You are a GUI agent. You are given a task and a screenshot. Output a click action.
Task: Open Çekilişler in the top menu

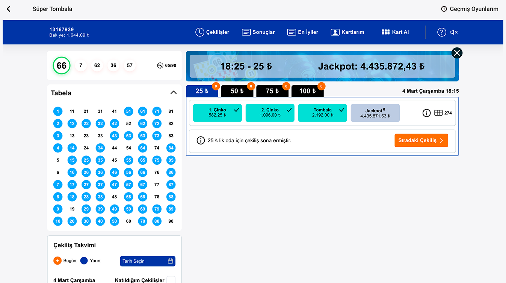pyautogui.click(x=212, y=32)
